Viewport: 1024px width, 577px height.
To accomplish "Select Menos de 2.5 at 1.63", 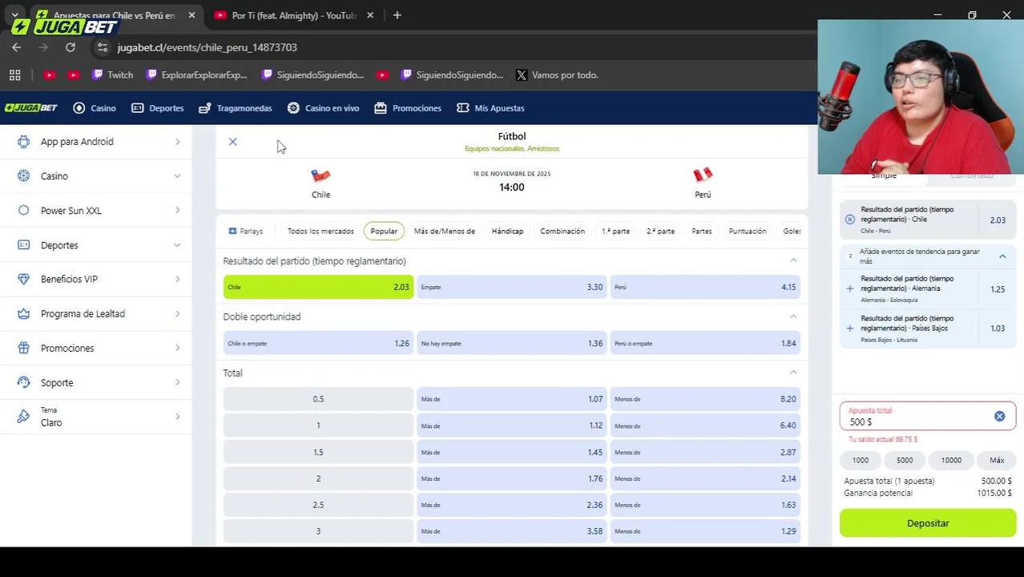I will click(705, 505).
